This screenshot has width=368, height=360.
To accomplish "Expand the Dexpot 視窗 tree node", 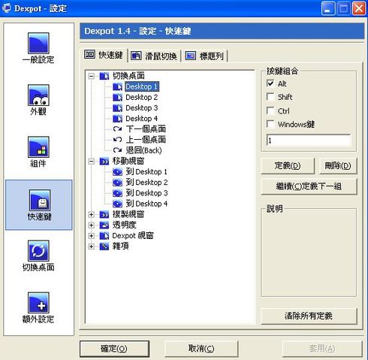I will [92, 236].
